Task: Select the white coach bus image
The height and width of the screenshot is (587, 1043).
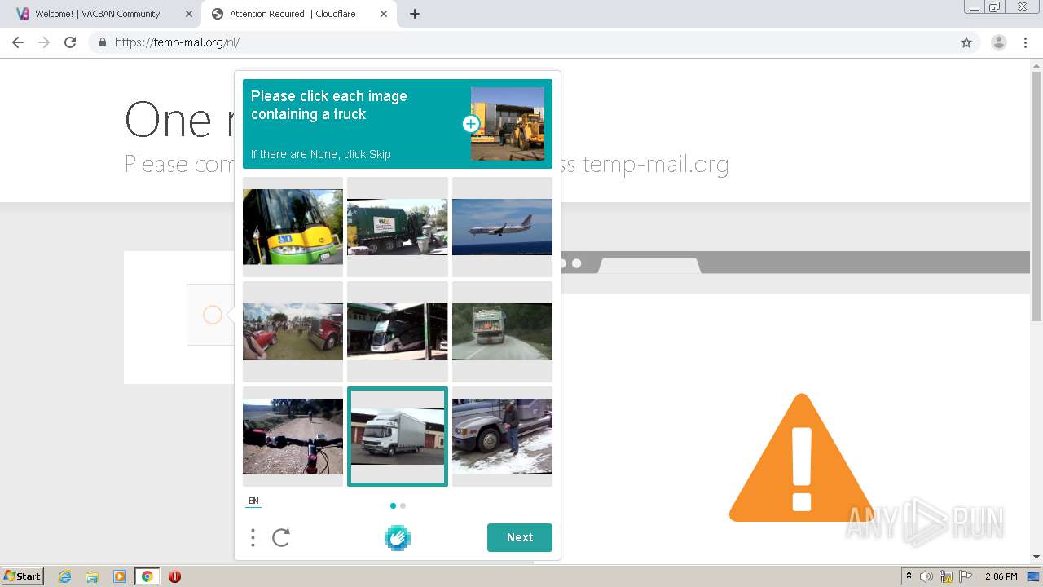Action: tap(398, 332)
